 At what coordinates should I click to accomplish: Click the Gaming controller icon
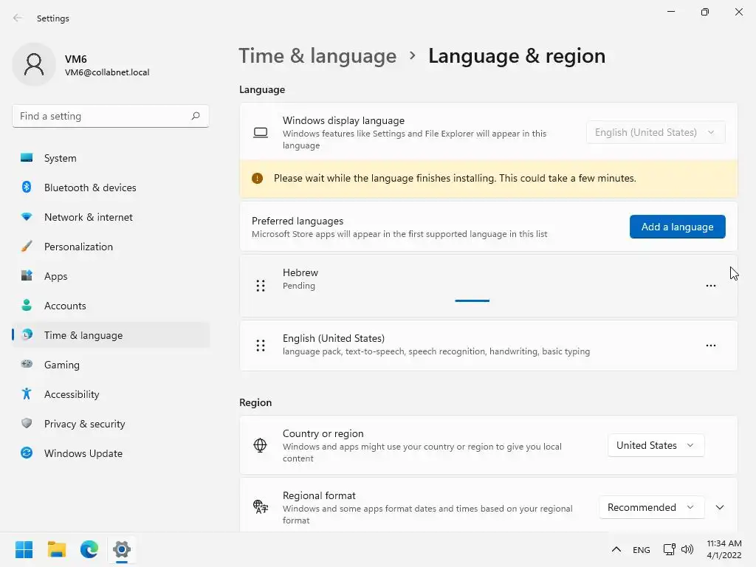coord(27,365)
